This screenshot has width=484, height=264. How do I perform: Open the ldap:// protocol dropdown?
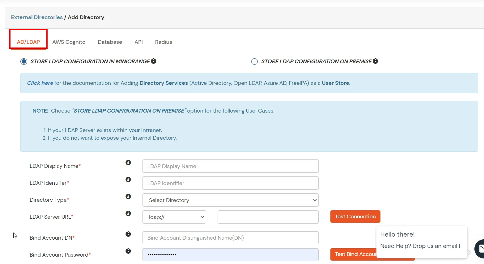(174, 217)
